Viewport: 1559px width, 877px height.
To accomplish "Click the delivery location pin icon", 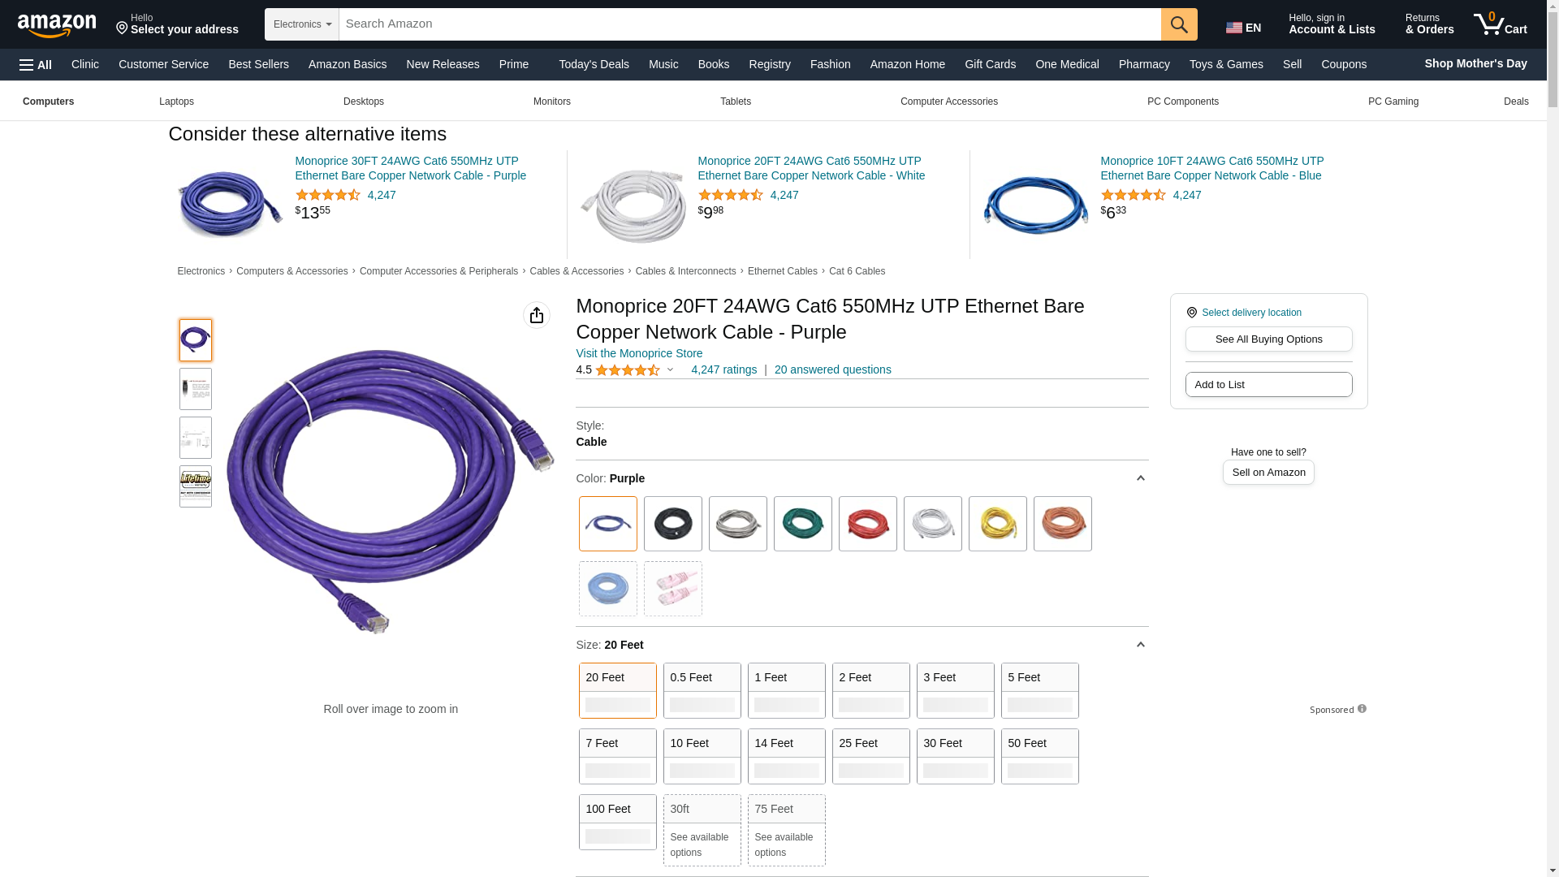I will click(x=1191, y=313).
